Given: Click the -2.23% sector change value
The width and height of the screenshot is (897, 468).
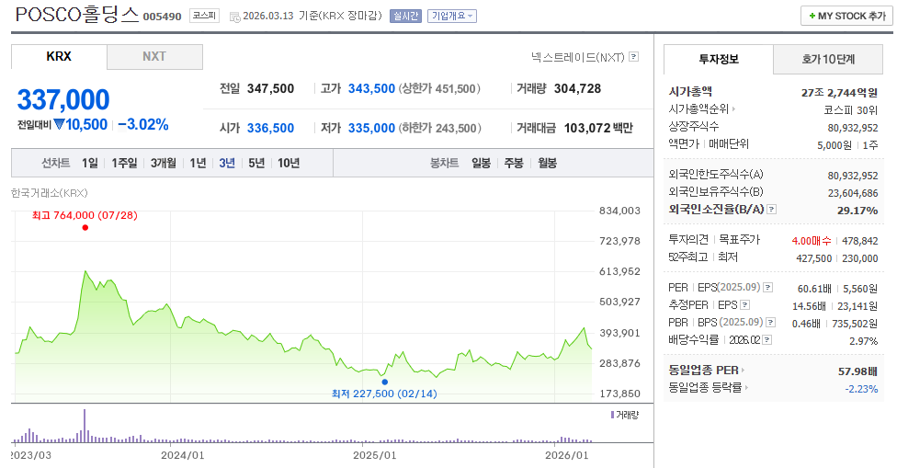Looking at the screenshot, I should pyautogui.click(x=861, y=389).
